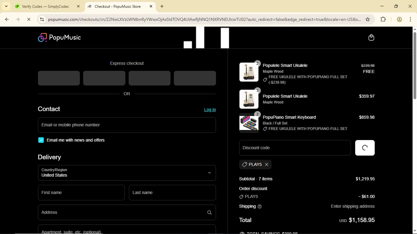Focus the Last name field
This screenshot has width=417, height=234.
(x=172, y=193)
